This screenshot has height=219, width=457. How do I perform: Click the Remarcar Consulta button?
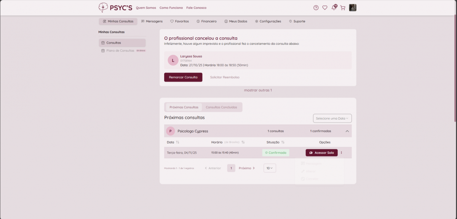click(x=183, y=77)
